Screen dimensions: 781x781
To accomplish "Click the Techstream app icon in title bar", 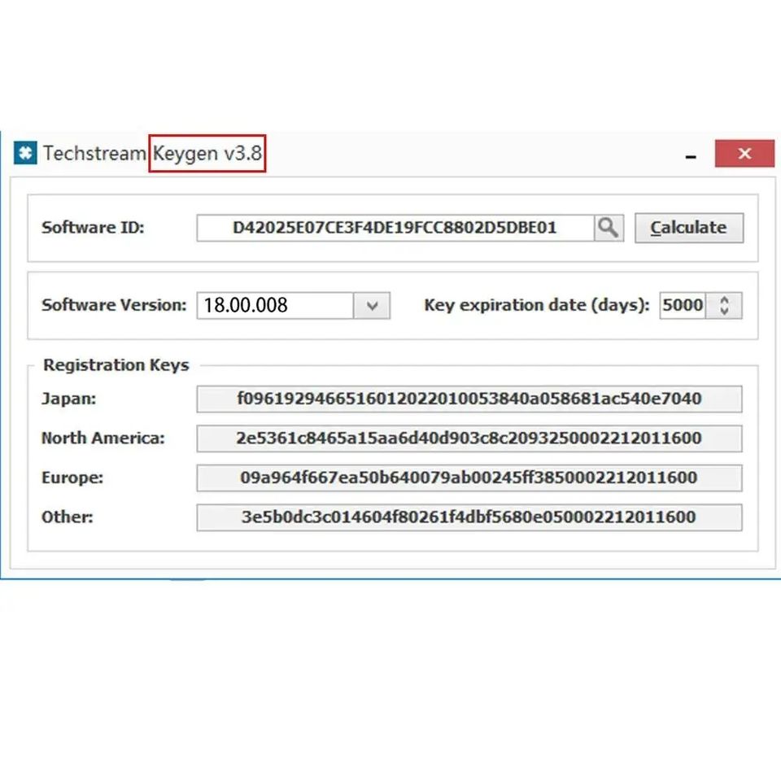I will coord(25,152).
